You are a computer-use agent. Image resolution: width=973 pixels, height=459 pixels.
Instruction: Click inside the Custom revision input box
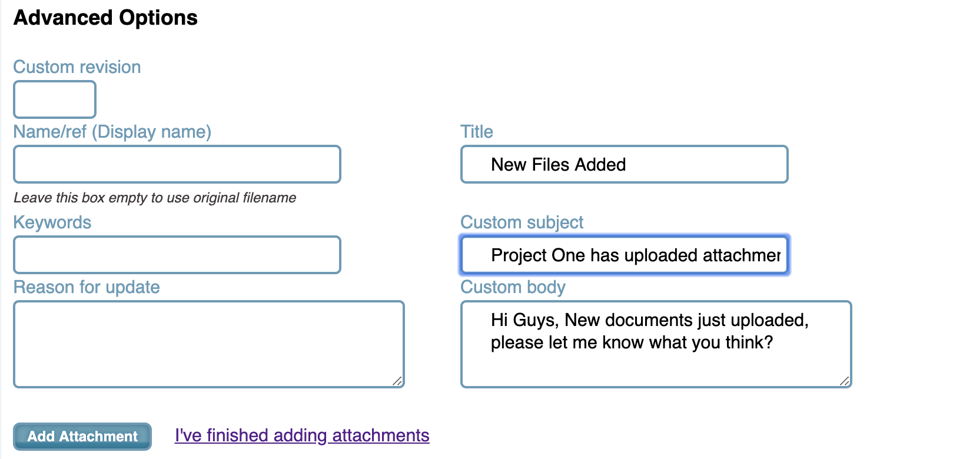55,99
